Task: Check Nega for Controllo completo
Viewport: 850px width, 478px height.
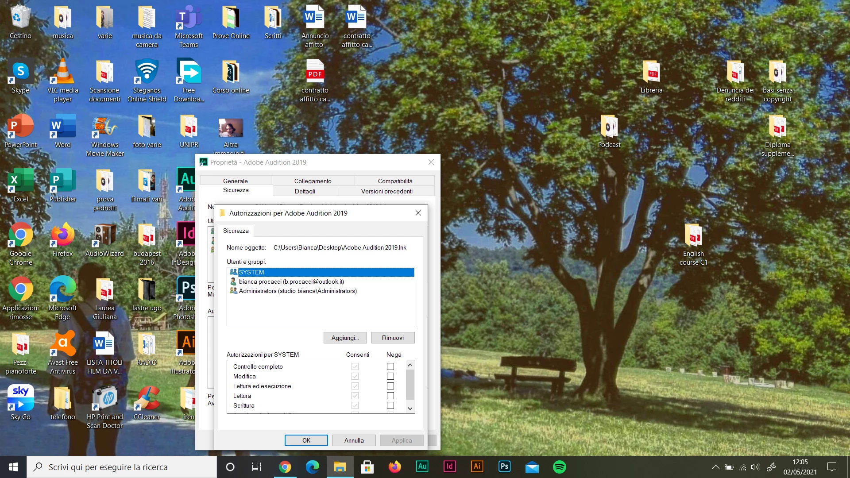Action: click(390, 366)
